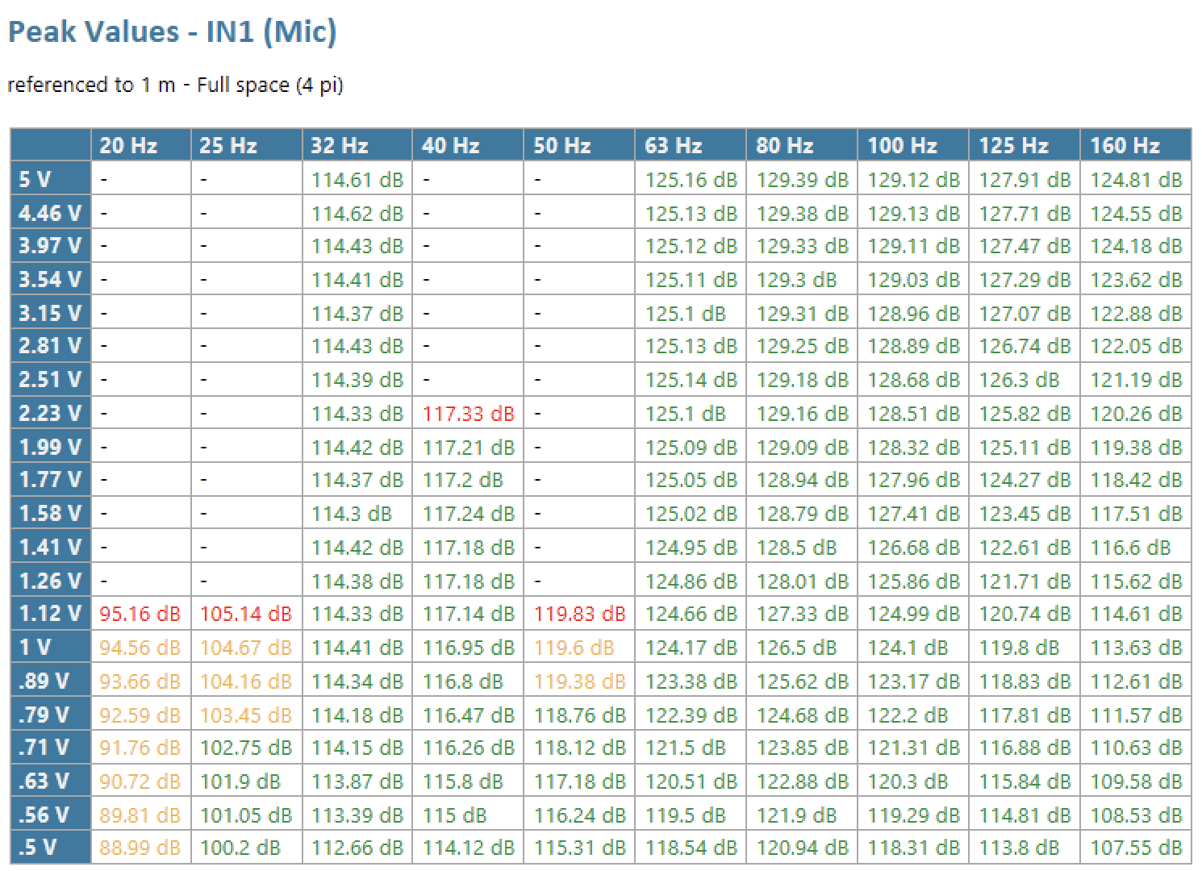Click the 107.55 dB cell

(x=1136, y=848)
